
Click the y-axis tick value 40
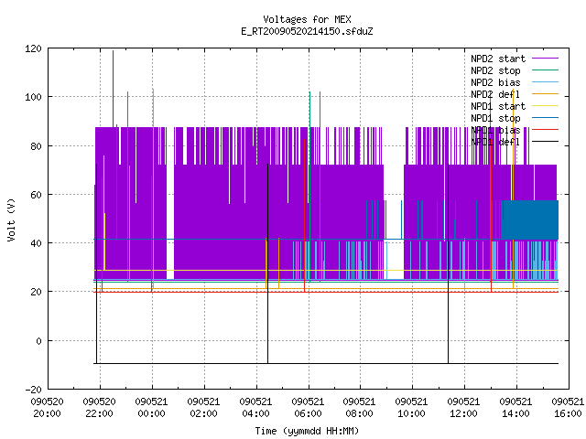[36, 243]
